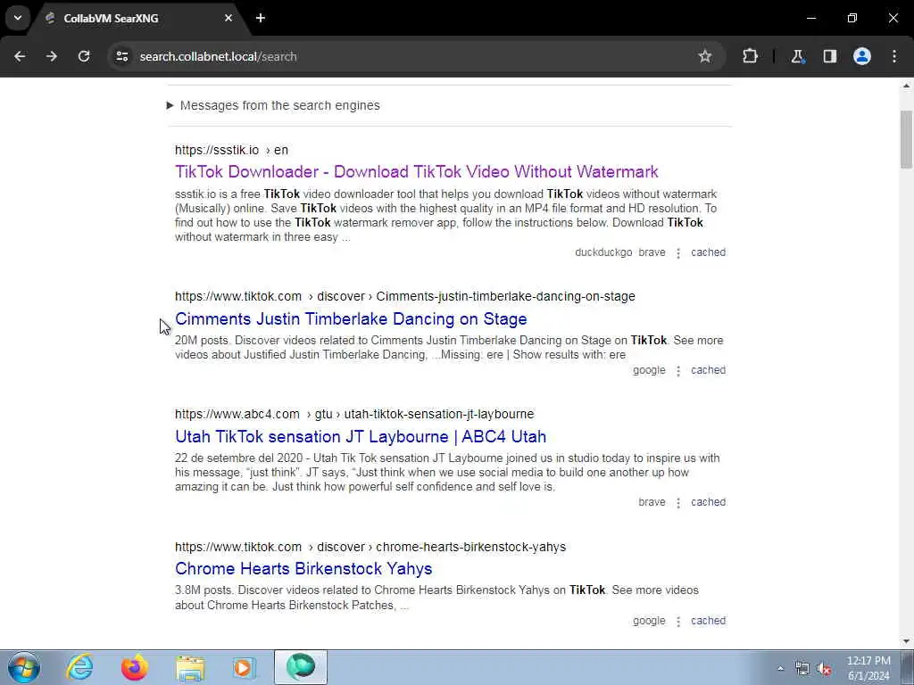The height and width of the screenshot is (685, 914).
Task: Bookmark this page with star icon
Action: pyautogui.click(x=705, y=56)
